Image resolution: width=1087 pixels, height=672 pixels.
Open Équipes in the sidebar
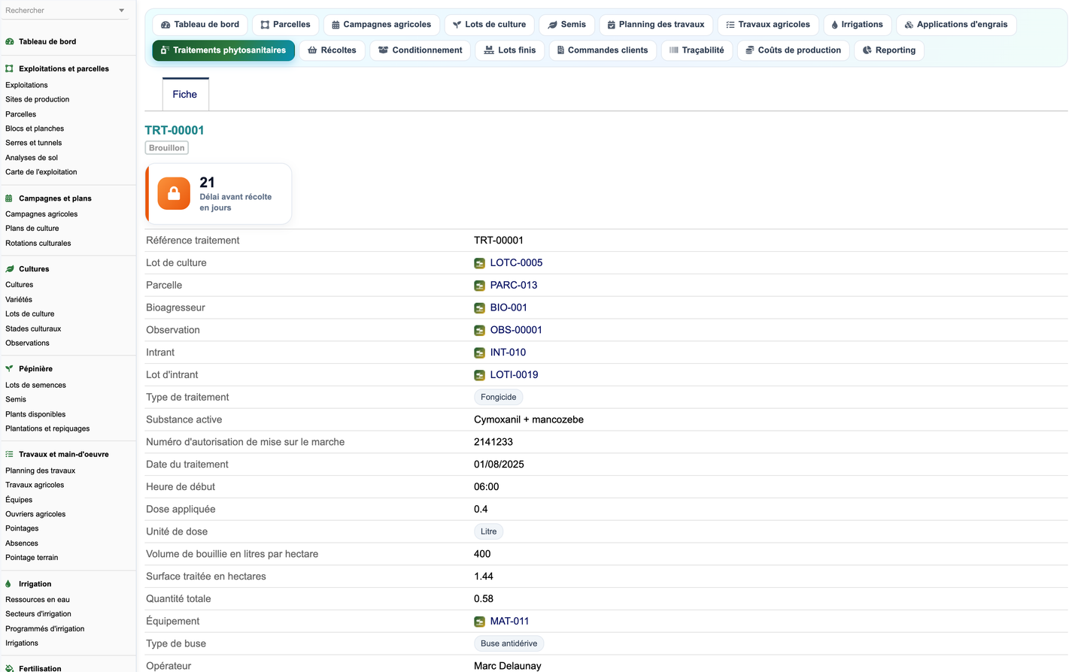pyautogui.click(x=19, y=500)
